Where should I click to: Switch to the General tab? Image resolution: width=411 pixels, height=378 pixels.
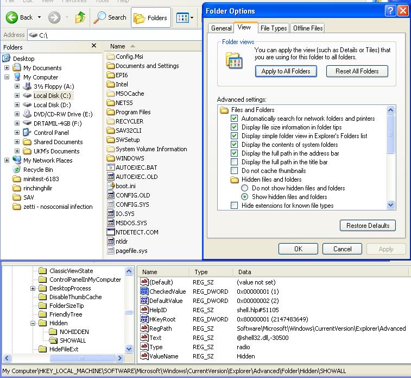221,28
